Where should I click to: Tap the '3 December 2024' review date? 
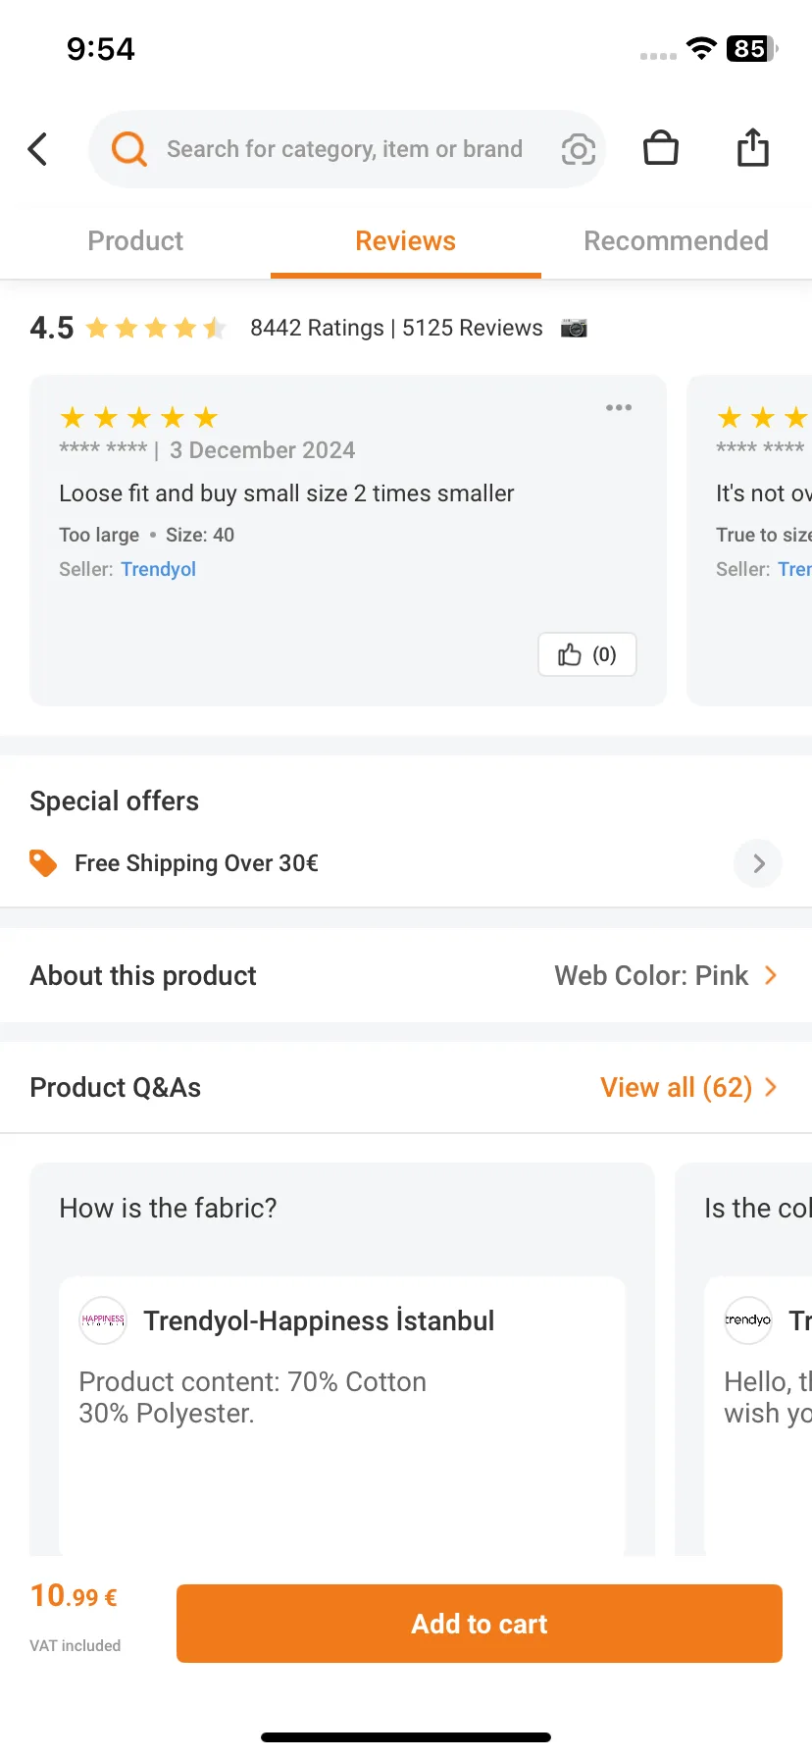pyautogui.click(x=262, y=450)
